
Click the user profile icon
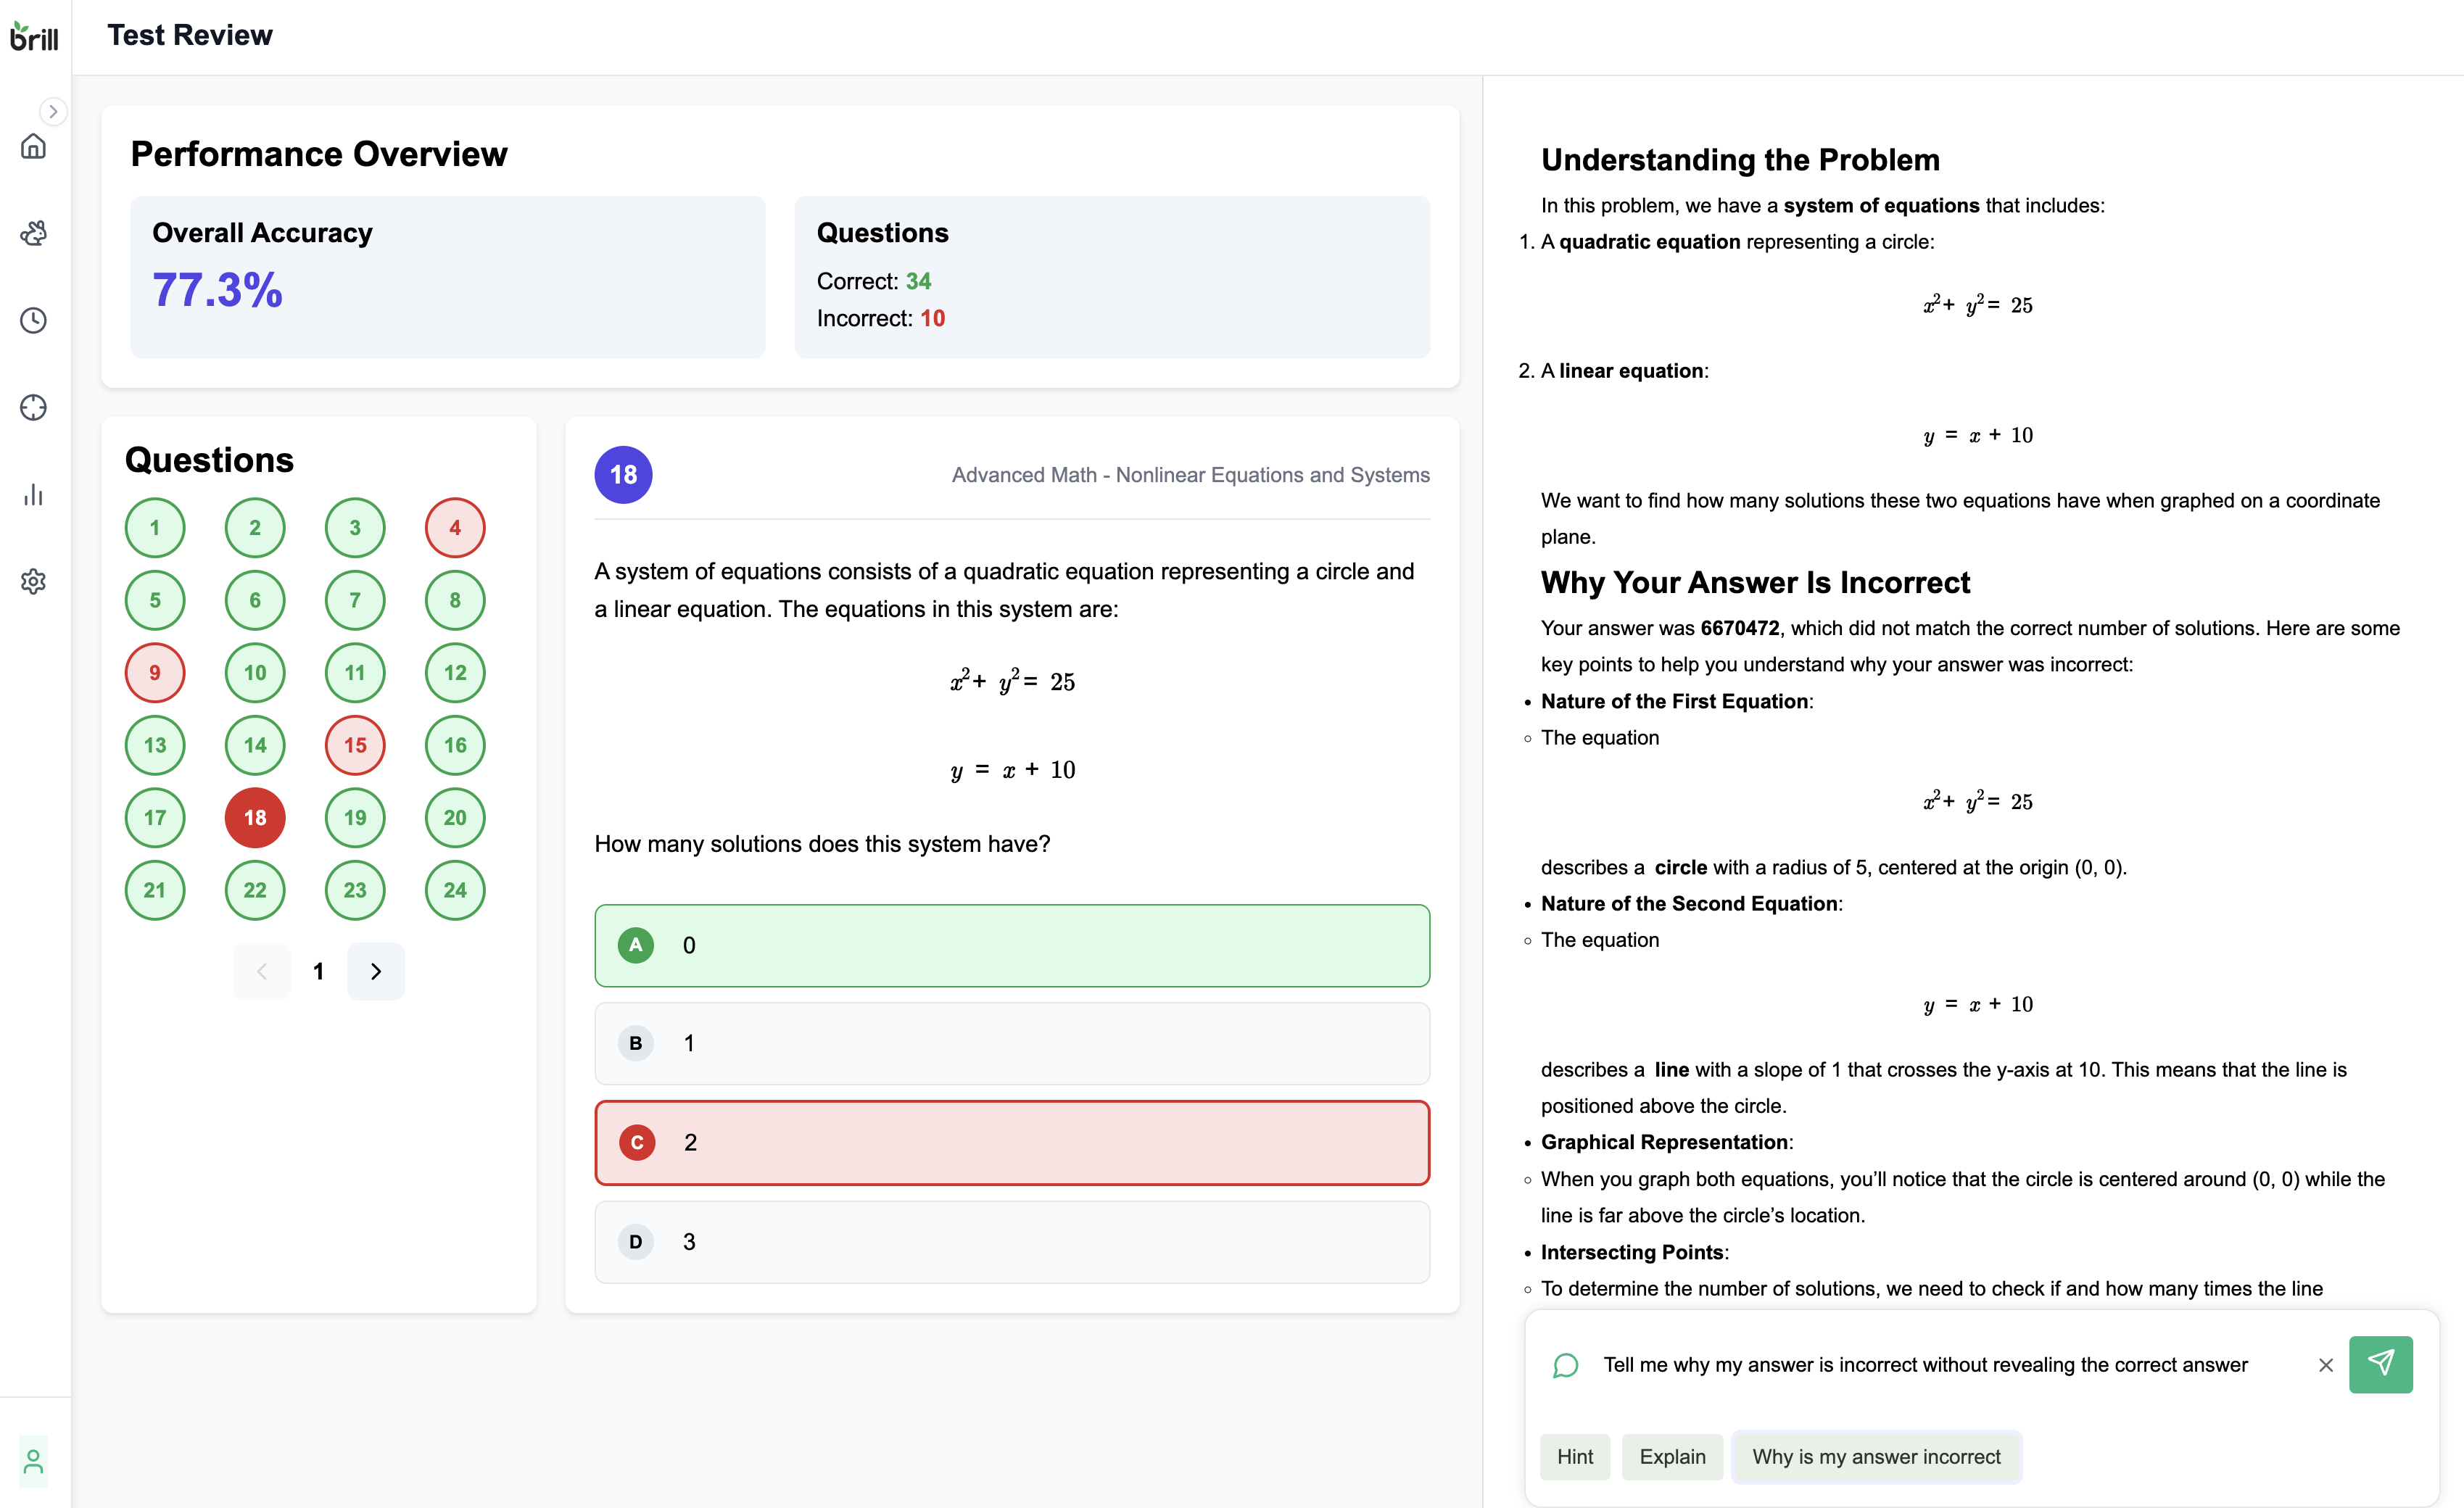pos(33,1462)
